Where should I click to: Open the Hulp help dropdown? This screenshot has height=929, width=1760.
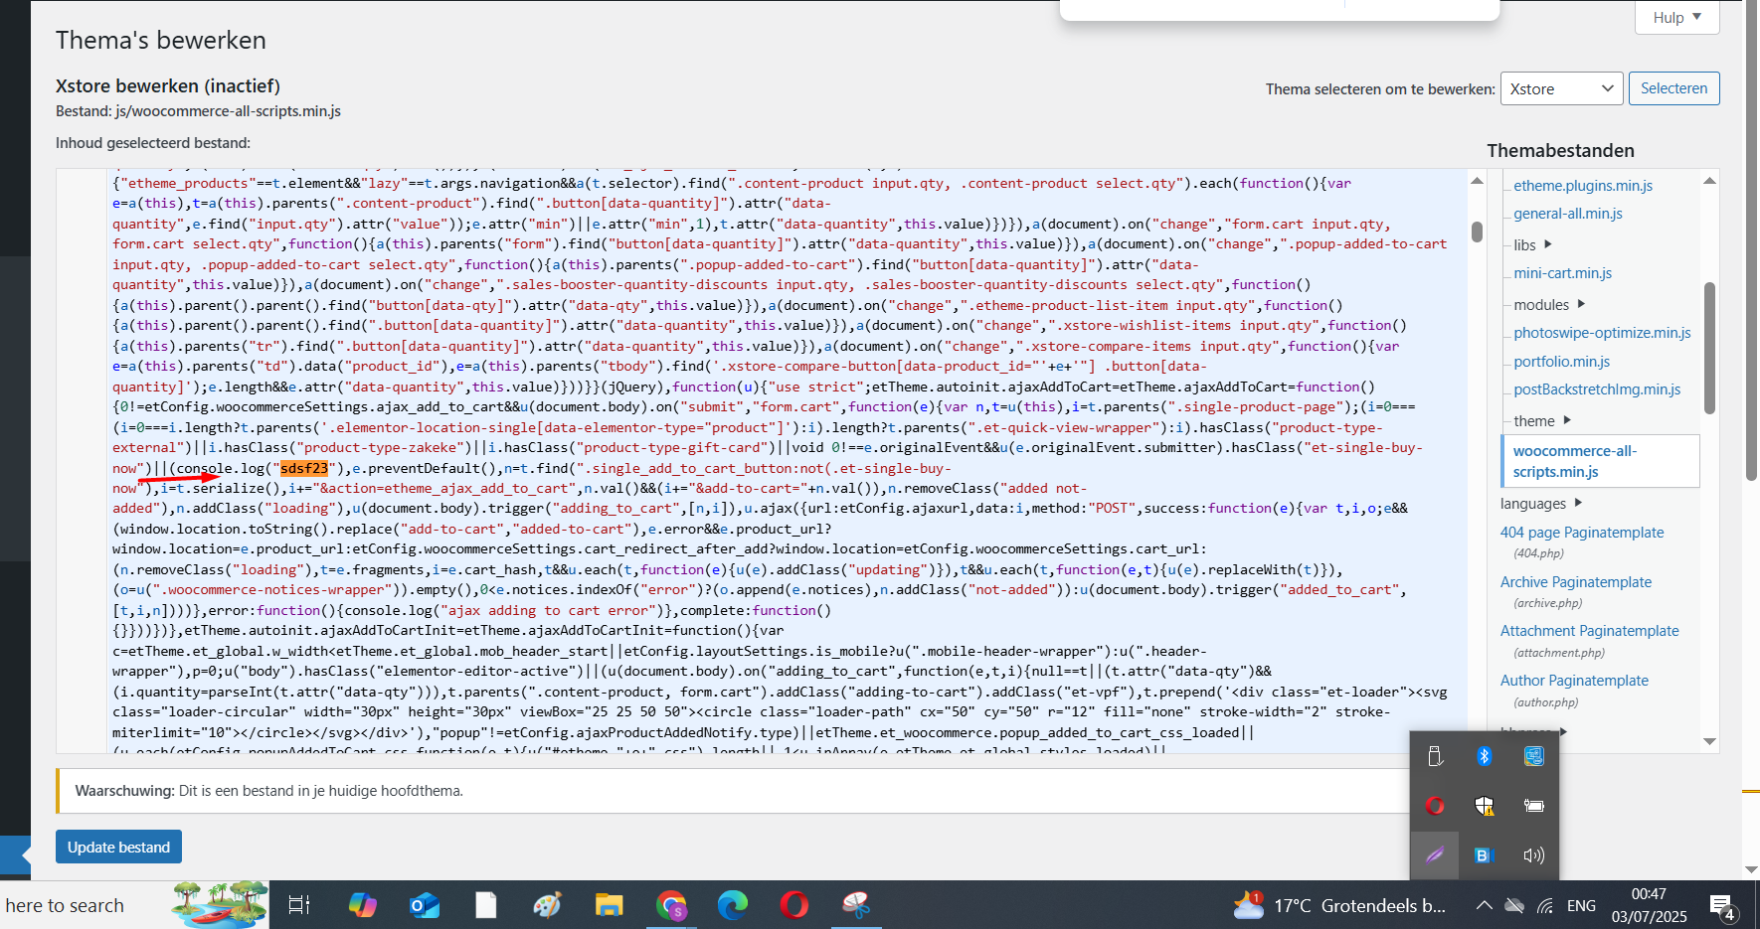point(1677,18)
